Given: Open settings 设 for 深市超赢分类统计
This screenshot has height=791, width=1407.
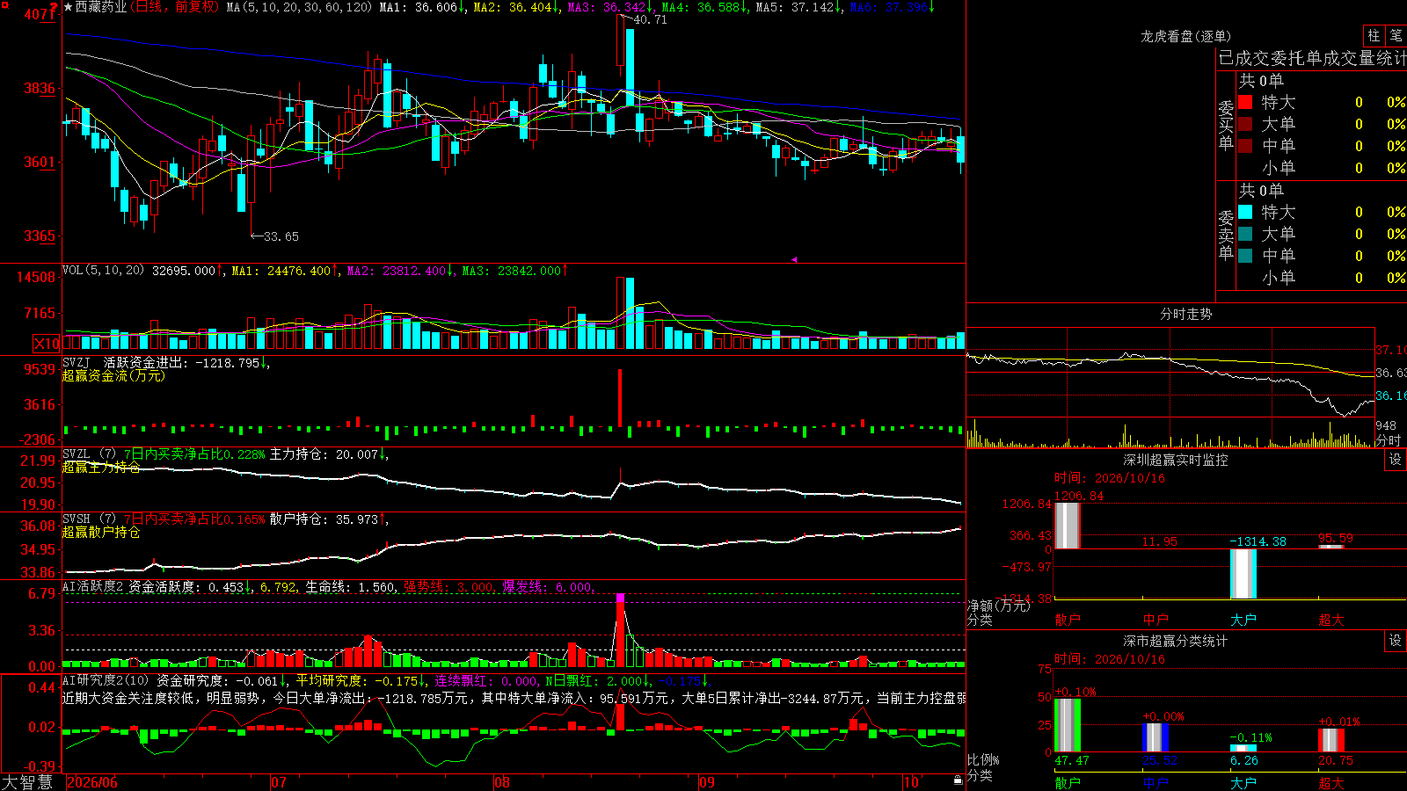Looking at the screenshot, I should coord(1395,641).
